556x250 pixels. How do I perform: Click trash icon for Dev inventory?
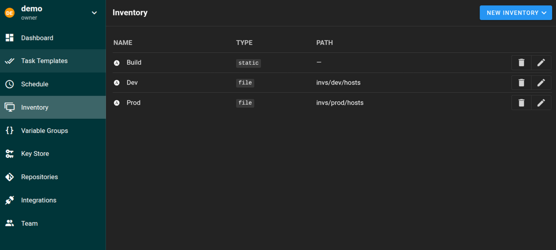pyautogui.click(x=521, y=83)
